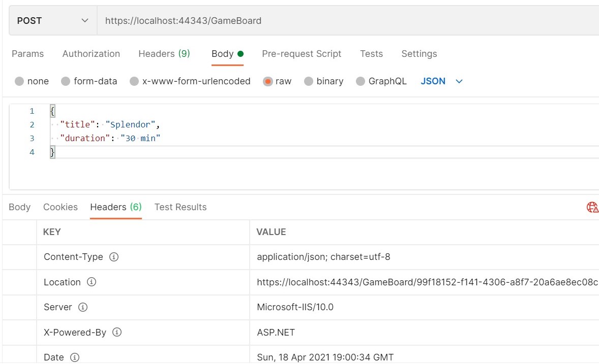
Task: Choose x-www-form-urlencoded body type
Action: (x=134, y=81)
